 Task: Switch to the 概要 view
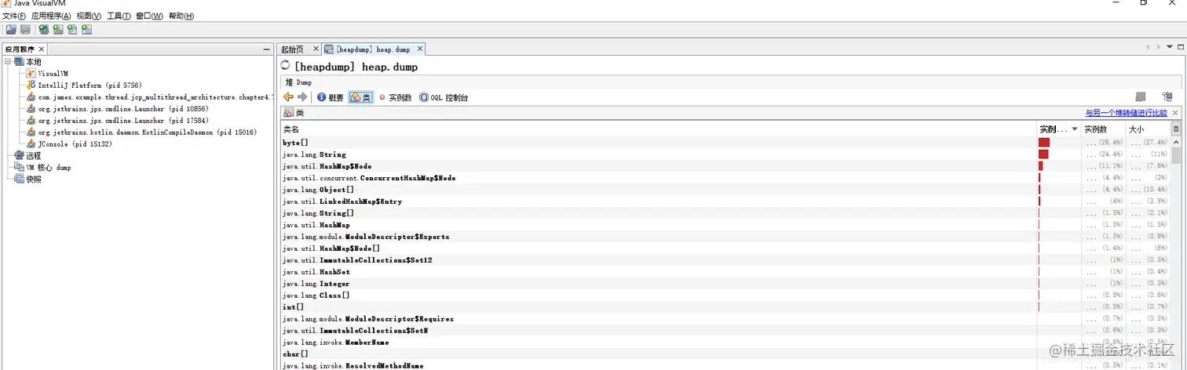point(331,98)
